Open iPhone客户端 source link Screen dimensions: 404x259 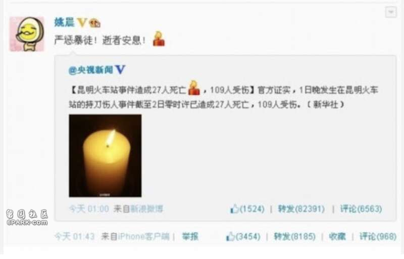(144, 236)
